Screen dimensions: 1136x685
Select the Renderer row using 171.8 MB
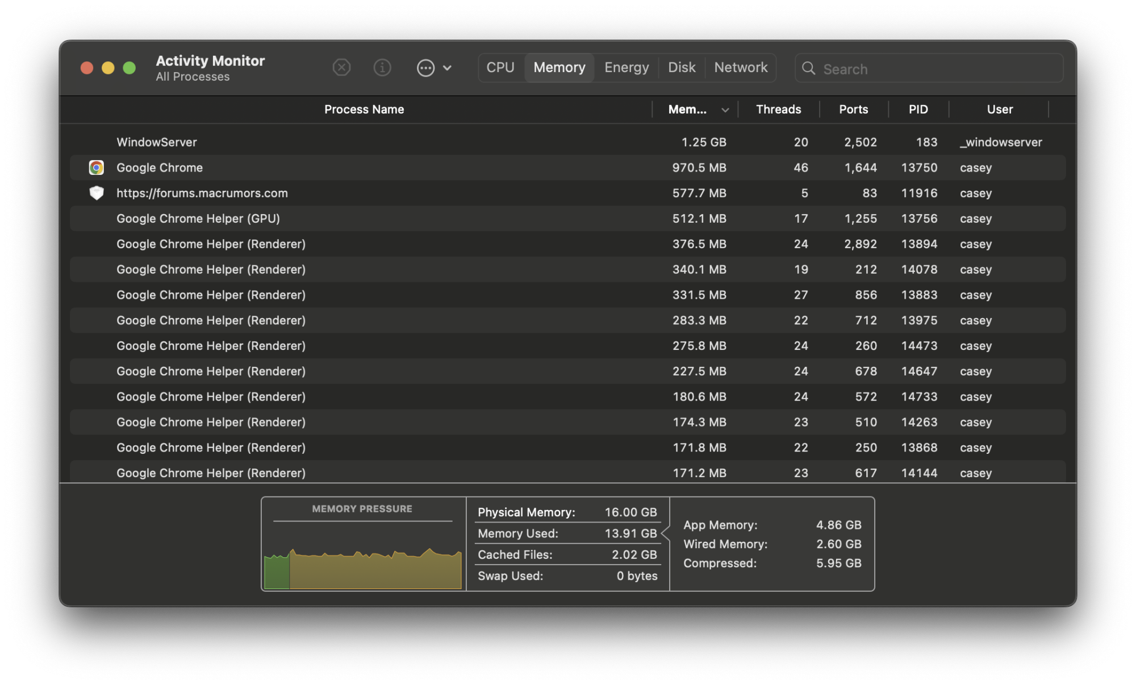(567, 448)
